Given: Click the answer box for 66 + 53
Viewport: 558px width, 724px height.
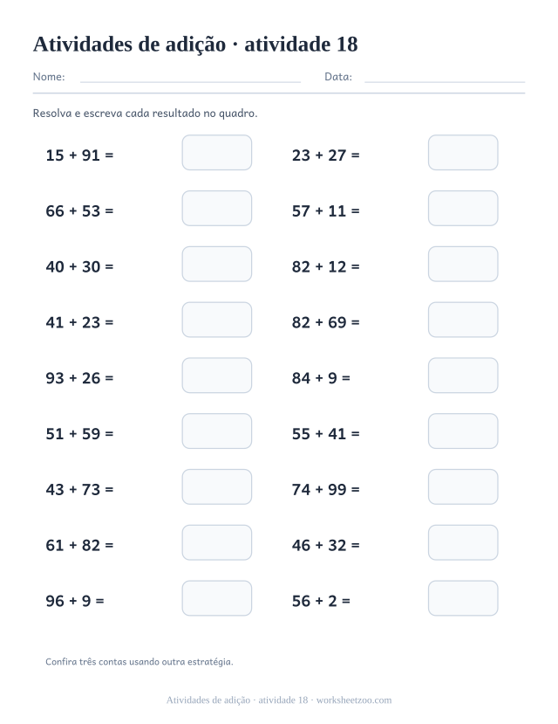Looking at the screenshot, I should [x=216, y=208].
